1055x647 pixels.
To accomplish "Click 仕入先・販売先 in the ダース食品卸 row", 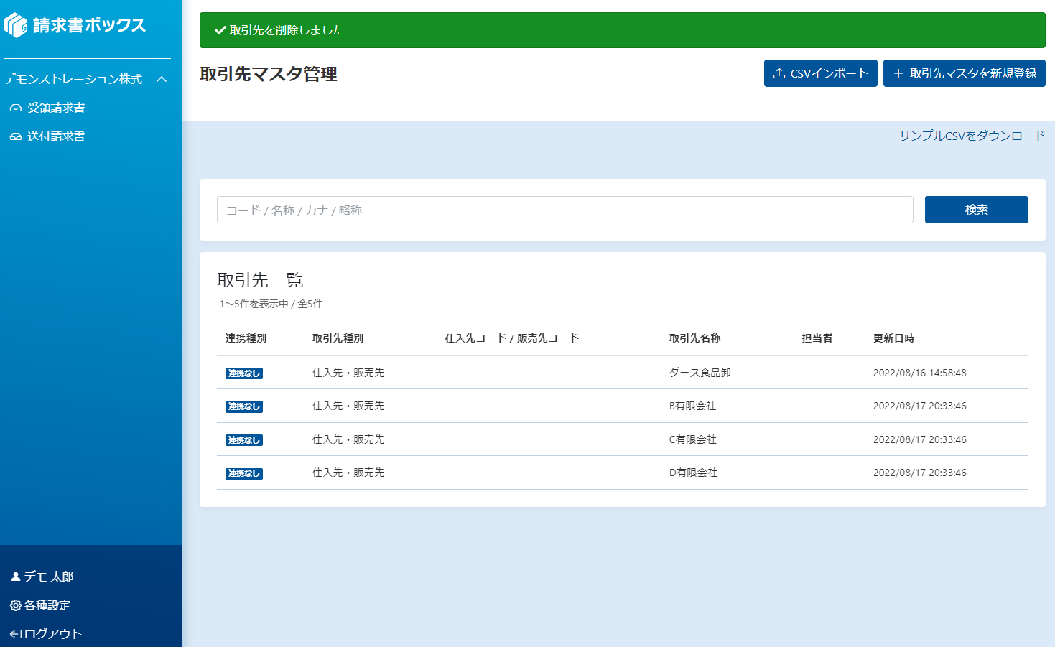I will (348, 373).
